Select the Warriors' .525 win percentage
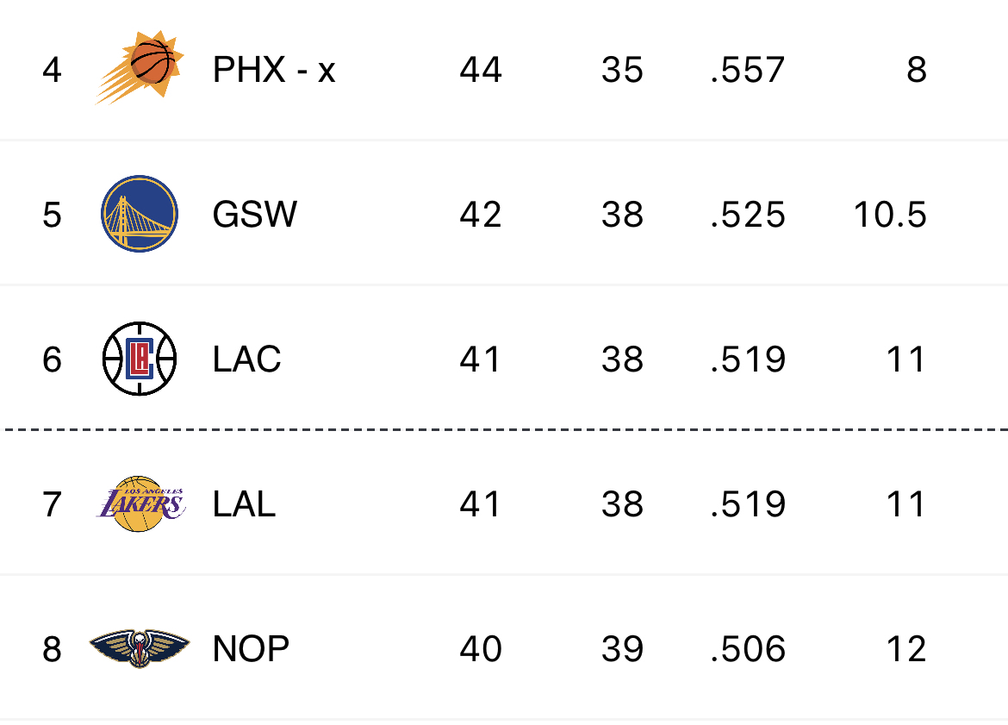 click(x=749, y=214)
